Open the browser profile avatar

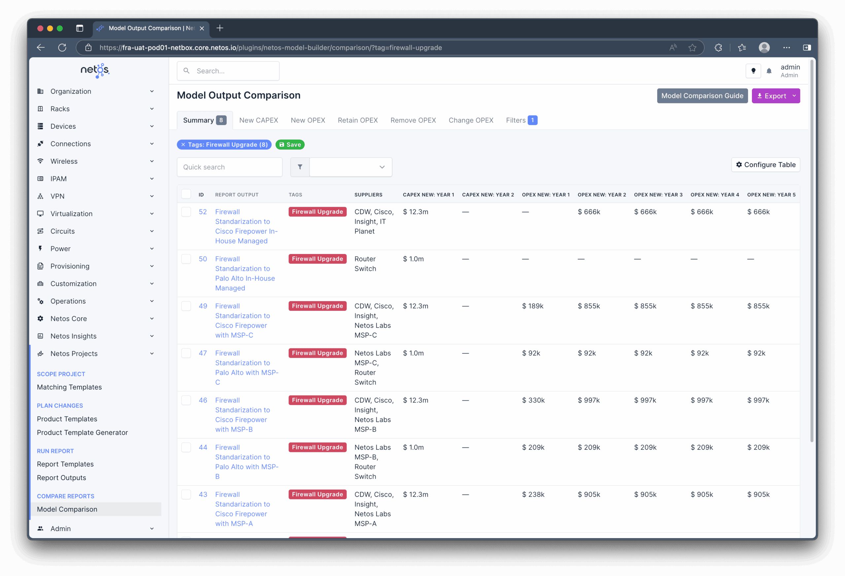point(764,48)
